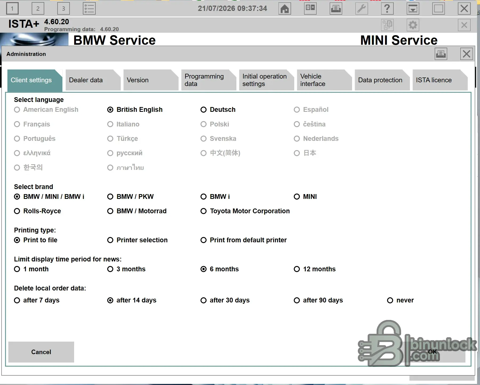
Task: Switch to Initial operation settings tab
Action: click(x=267, y=80)
